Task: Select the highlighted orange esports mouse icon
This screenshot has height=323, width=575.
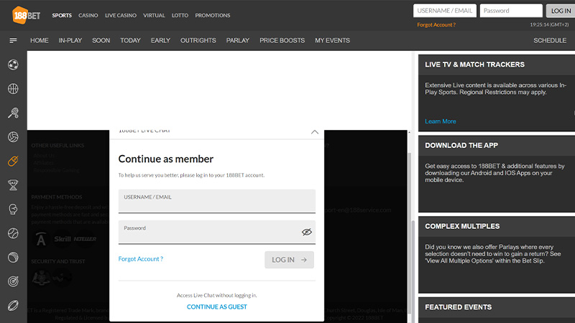Action: tap(13, 161)
